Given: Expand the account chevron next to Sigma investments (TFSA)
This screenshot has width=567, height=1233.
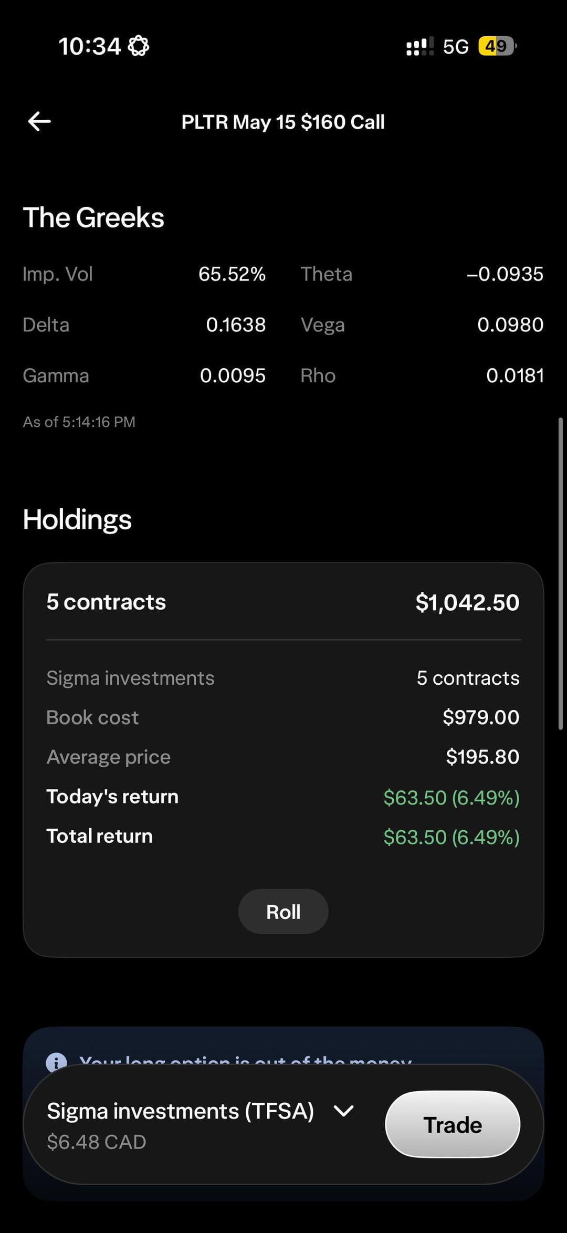Looking at the screenshot, I should pyautogui.click(x=344, y=1111).
